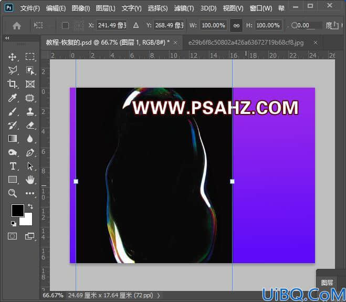Open the 3D(D) menu

(x=208, y=8)
